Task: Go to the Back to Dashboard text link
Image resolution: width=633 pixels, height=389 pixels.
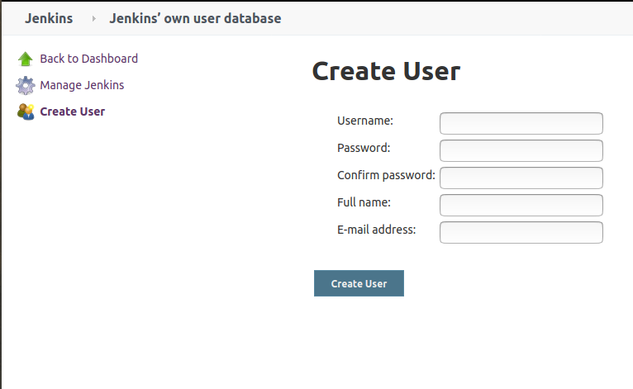Action: click(88, 59)
